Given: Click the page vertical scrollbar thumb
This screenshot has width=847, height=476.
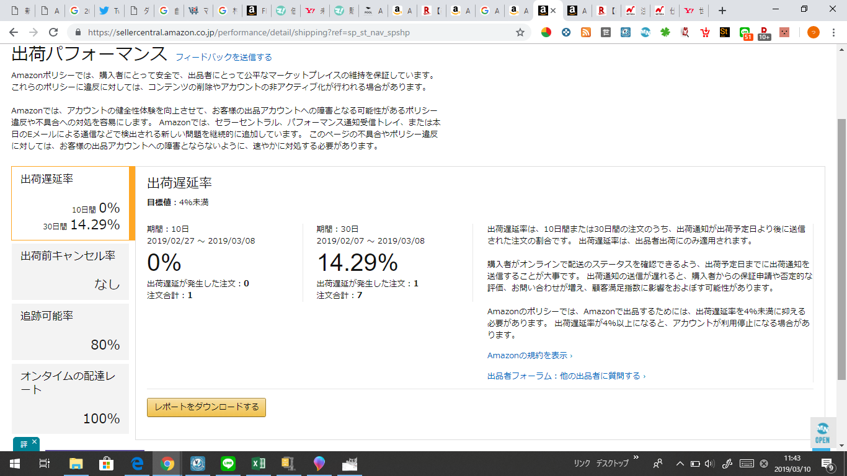Looking at the screenshot, I should coord(841,248).
